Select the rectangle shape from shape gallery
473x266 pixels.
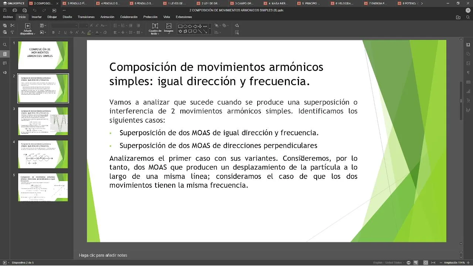pyautogui.click(x=180, y=26)
